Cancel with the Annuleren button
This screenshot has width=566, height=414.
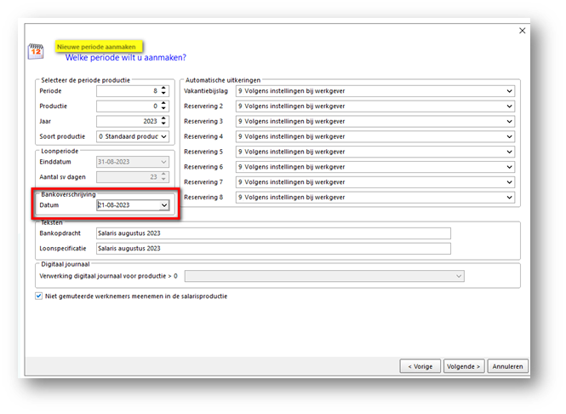(507, 366)
